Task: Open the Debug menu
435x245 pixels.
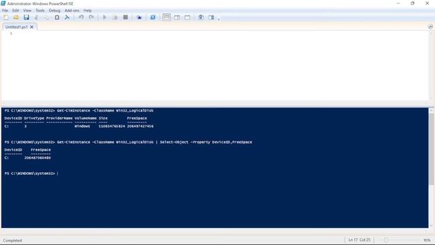Action: point(54,11)
